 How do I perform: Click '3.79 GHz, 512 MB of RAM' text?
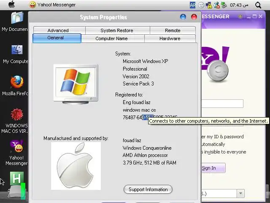149,163
